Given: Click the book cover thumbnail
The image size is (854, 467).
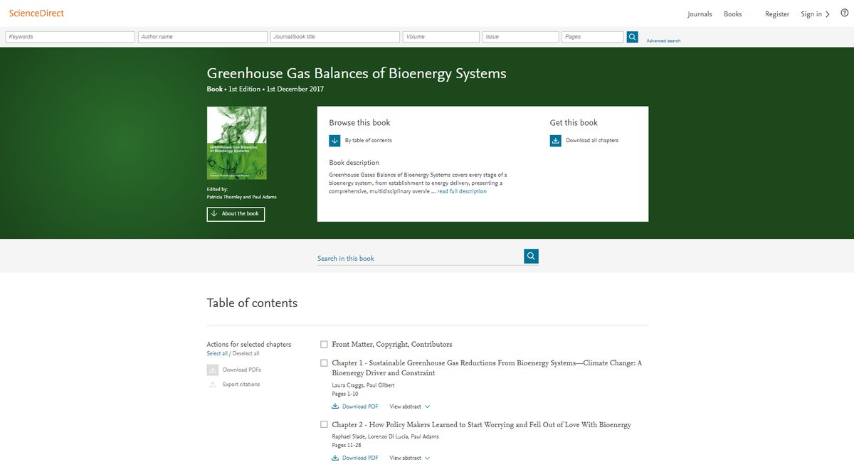Looking at the screenshot, I should click(x=236, y=143).
